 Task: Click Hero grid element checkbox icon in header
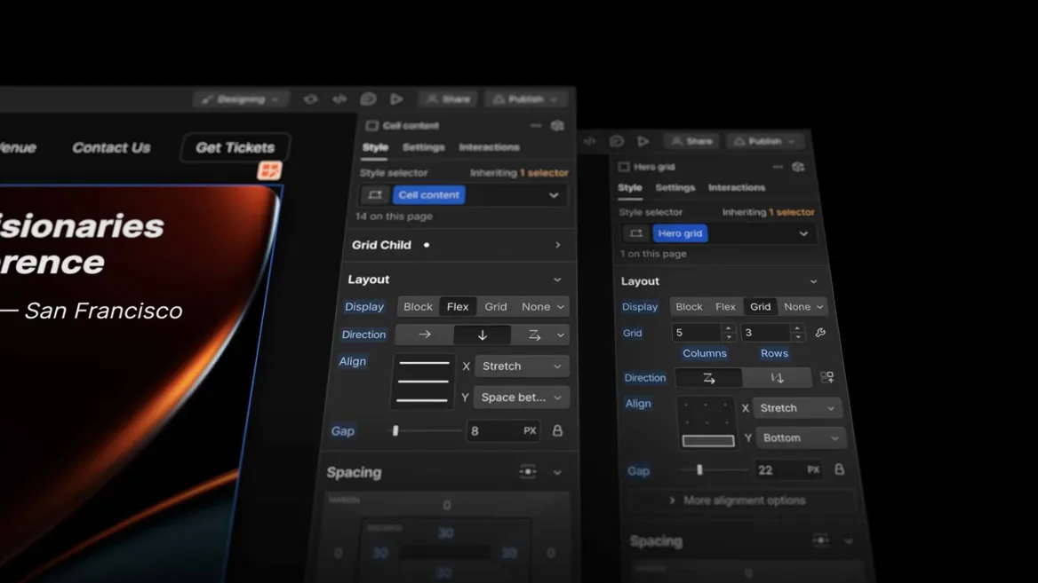624,167
